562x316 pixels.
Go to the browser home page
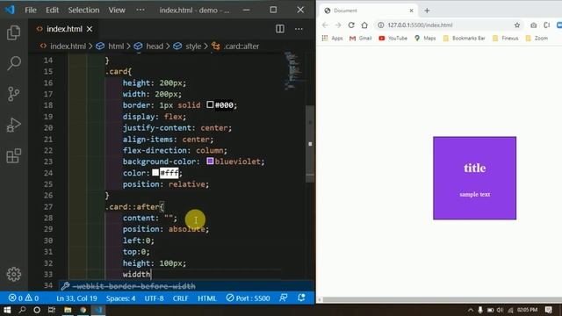(x=364, y=25)
